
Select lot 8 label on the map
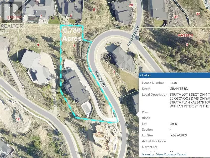(x=74, y=46)
